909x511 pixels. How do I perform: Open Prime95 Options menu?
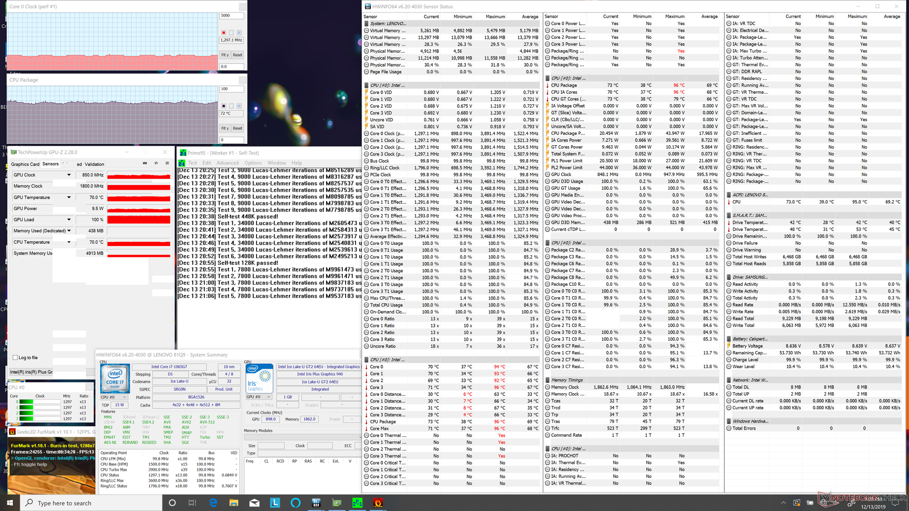[x=253, y=163]
